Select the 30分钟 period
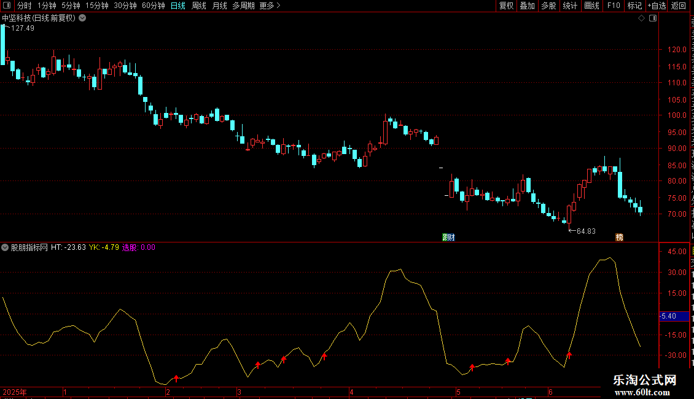 [x=125, y=6]
